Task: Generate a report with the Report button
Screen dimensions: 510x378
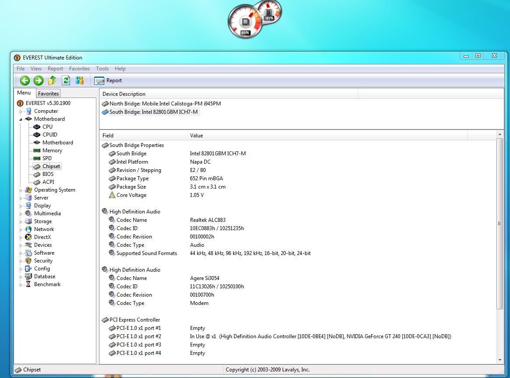Action: tap(108, 80)
